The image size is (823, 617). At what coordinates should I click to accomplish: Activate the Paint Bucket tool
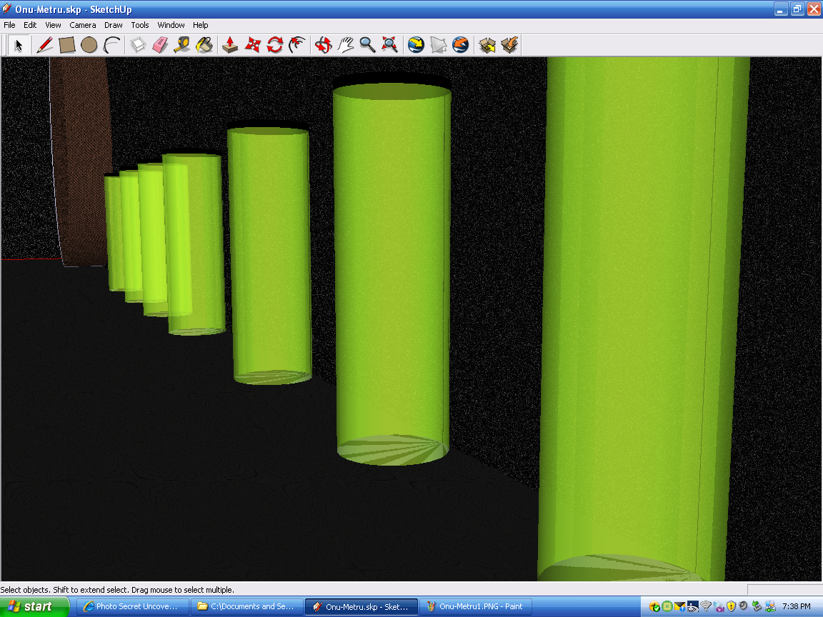tap(204, 45)
